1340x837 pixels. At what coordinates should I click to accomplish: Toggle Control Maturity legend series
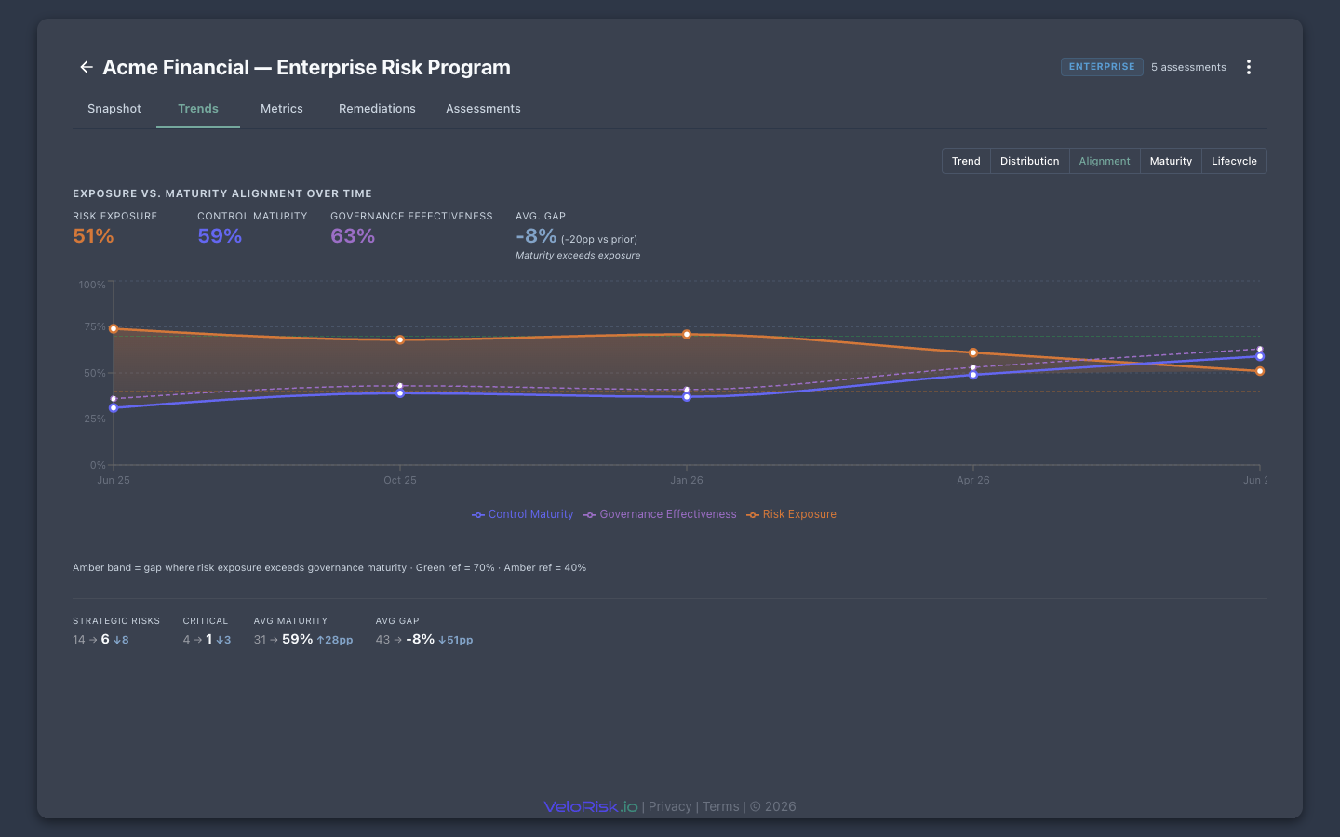point(523,514)
